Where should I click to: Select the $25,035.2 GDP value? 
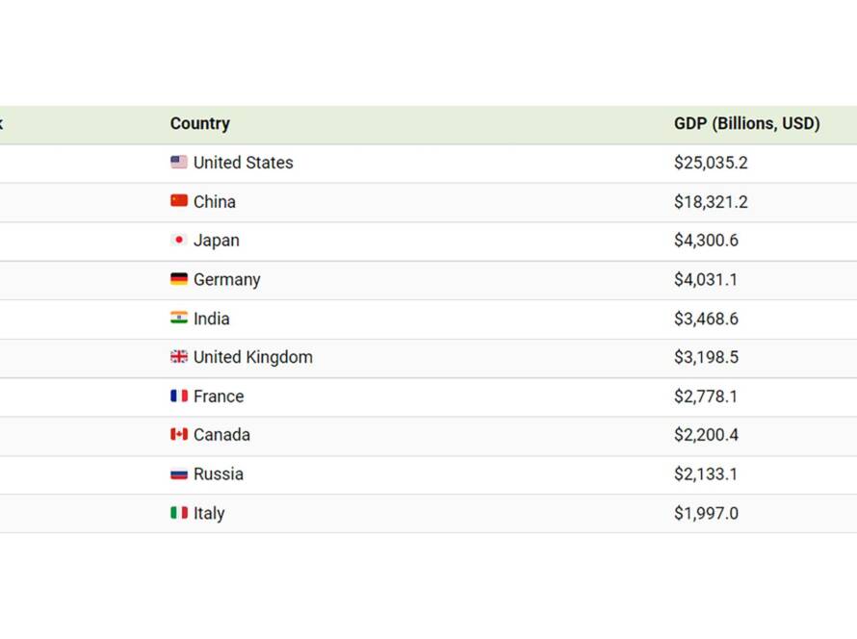pos(711,163)
